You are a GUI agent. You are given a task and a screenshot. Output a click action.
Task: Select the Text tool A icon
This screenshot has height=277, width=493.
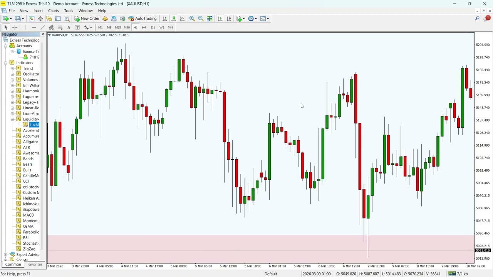[x=69, y=27]
